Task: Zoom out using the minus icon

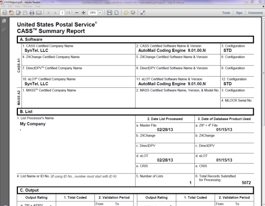Action: 77,13
